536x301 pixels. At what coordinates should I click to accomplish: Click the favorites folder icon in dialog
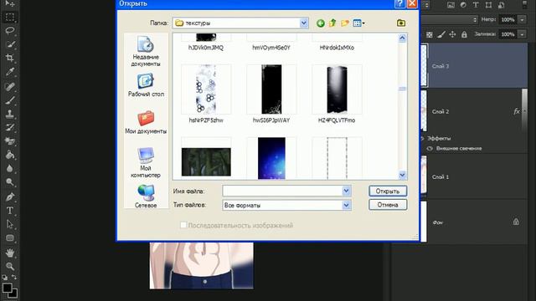click(401, 23)
